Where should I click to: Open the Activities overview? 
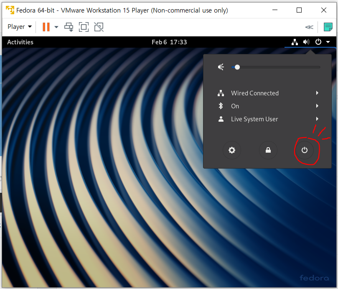(20, 42)
